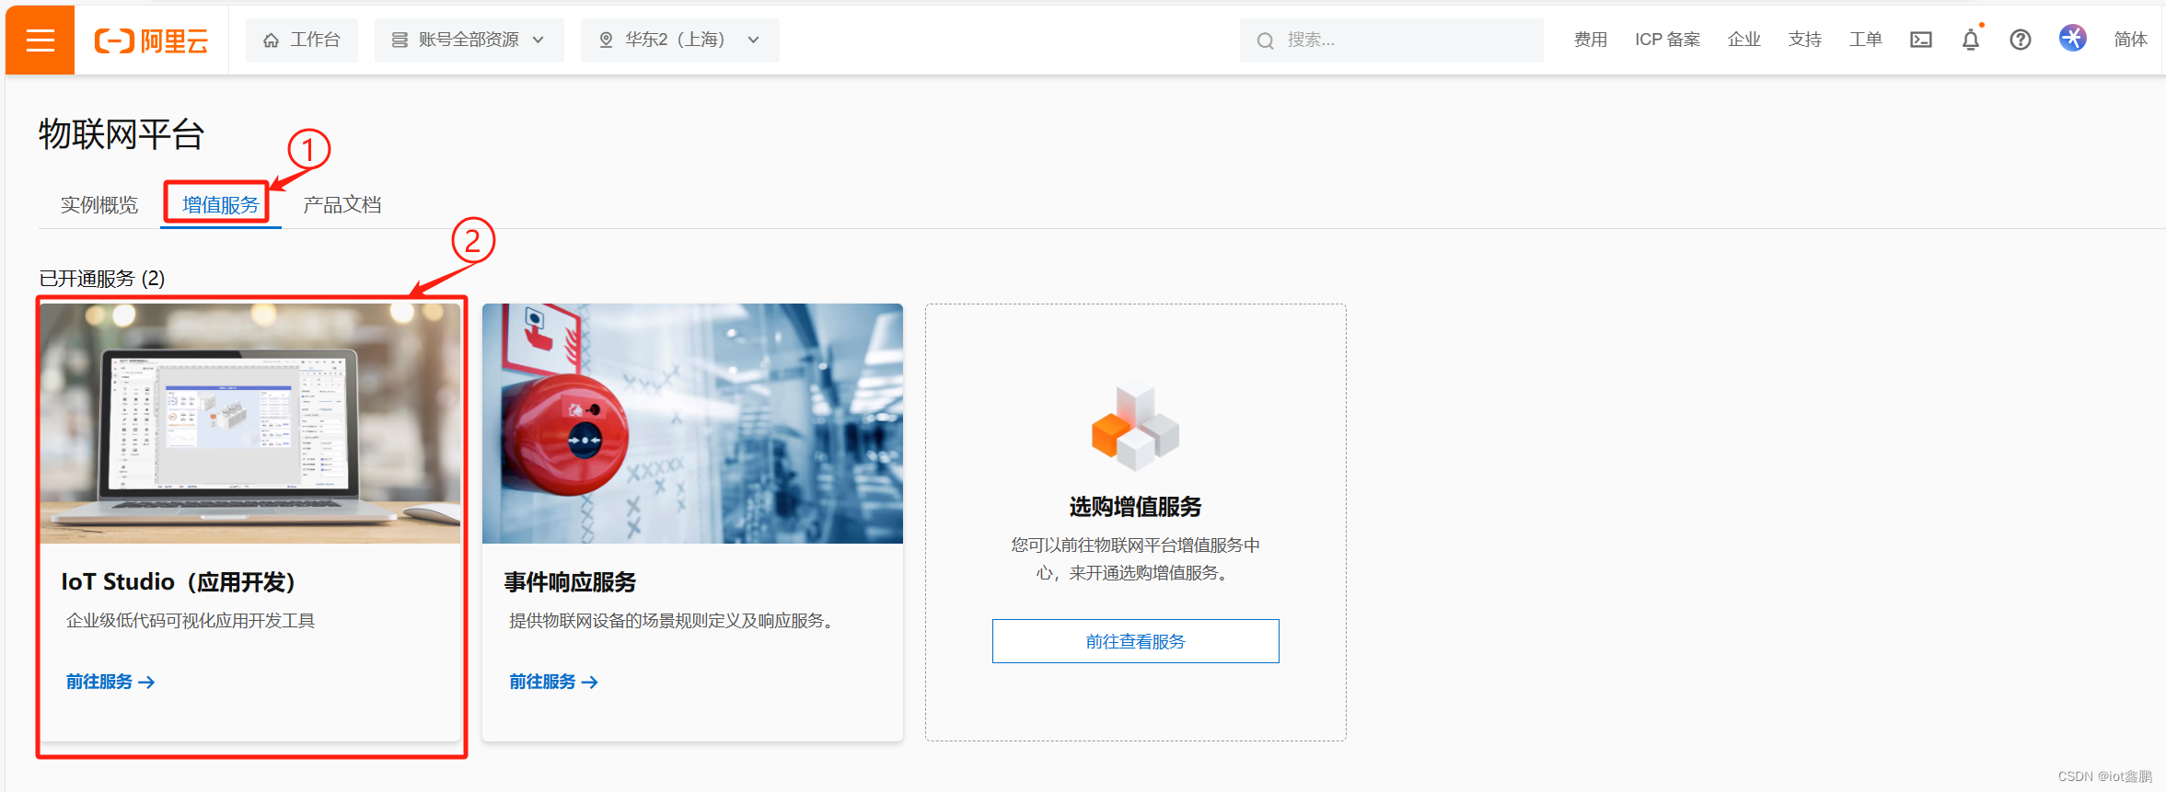
Task: Follow 前往服务 link under IoT Studio
Action: (110, 682)
